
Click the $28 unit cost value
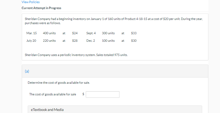tap(75, 41)
